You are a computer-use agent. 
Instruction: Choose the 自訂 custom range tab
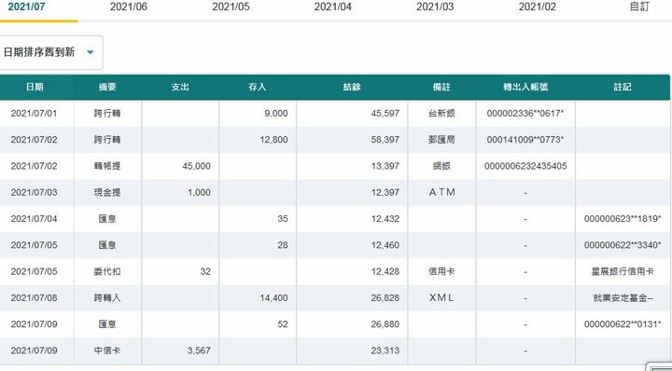point(639,7)
